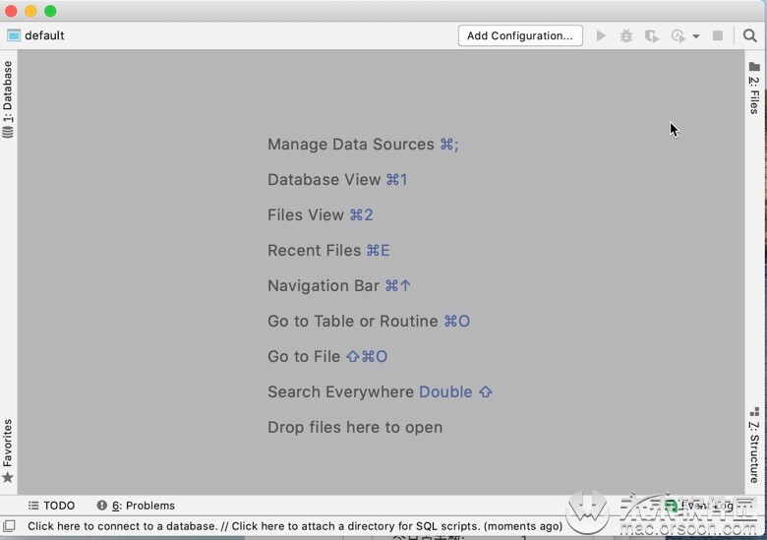The height and width of the screenshot is (540, 767).
Task: Click the green macOS fullscreen button
Action: [x=50, y=11]
